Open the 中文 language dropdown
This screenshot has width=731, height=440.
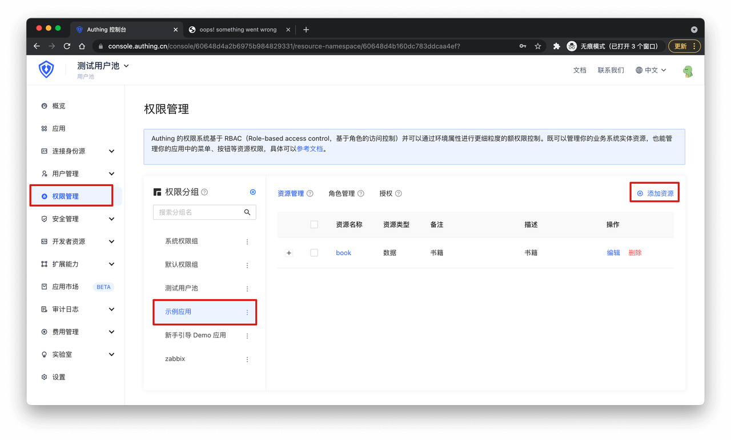pyautogui.click(x=650, y=70)
